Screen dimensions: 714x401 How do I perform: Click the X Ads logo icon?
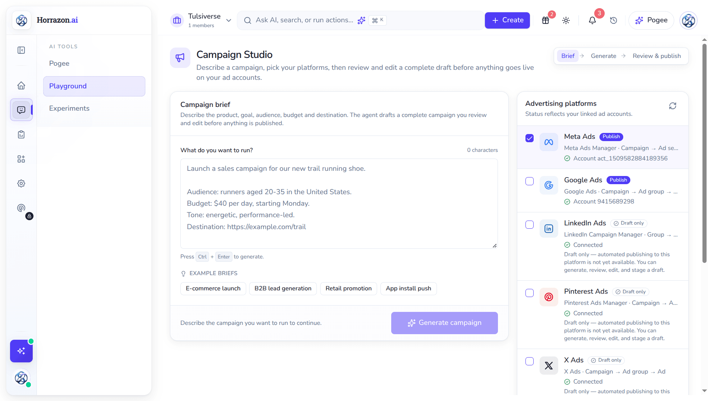click(x=549, y=366)
